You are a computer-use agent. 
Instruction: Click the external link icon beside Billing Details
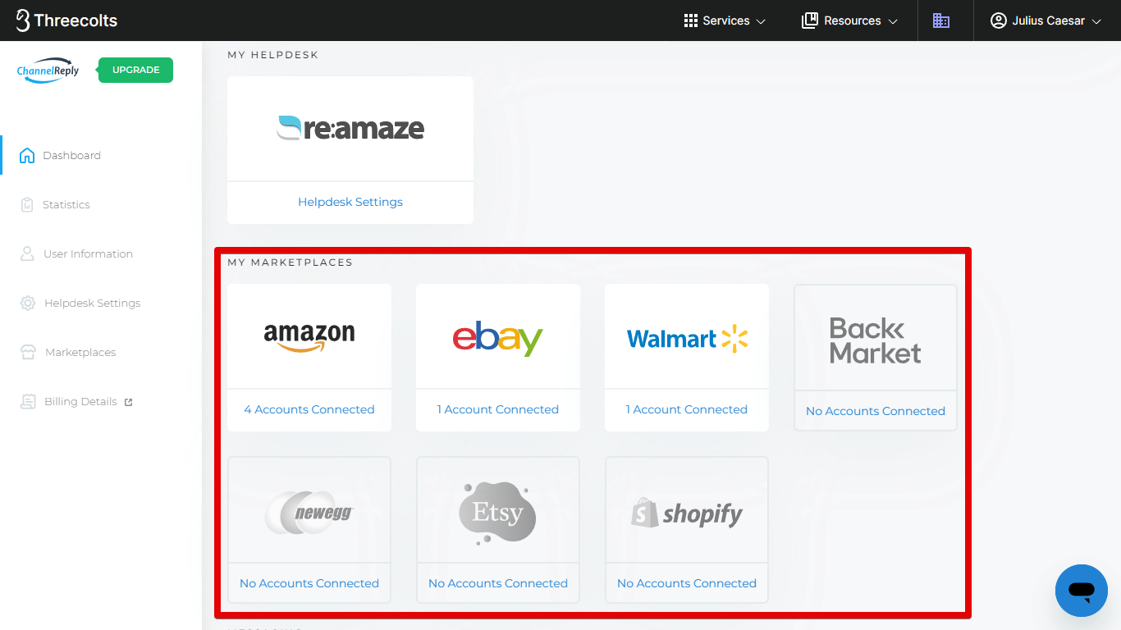128,402
